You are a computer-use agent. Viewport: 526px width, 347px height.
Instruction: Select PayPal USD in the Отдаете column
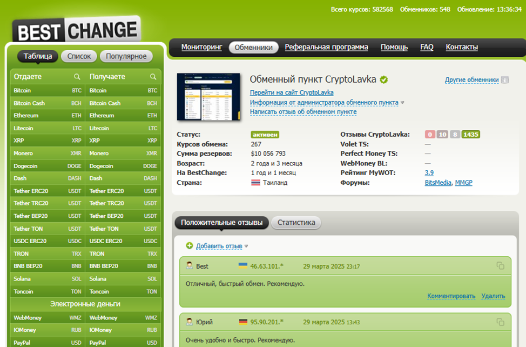coord(48,343)
